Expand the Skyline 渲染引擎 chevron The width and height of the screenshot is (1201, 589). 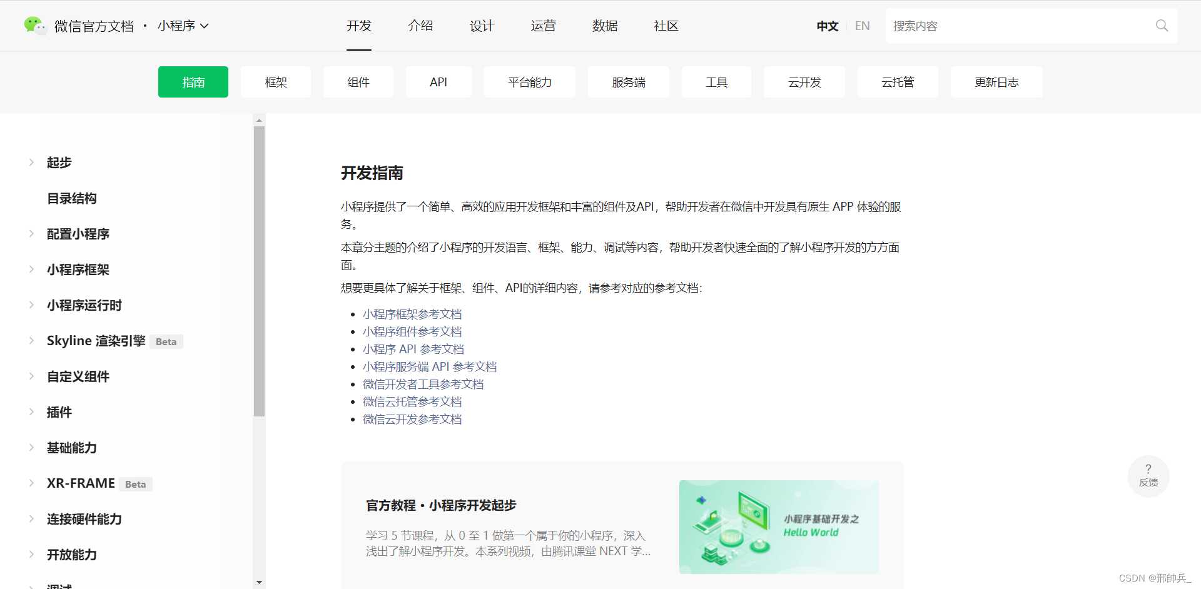click(31, 341)
